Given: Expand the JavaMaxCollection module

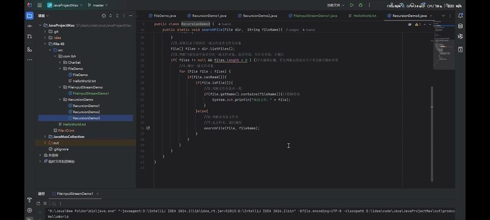Looking at the screenshot, I should [45, 136].
